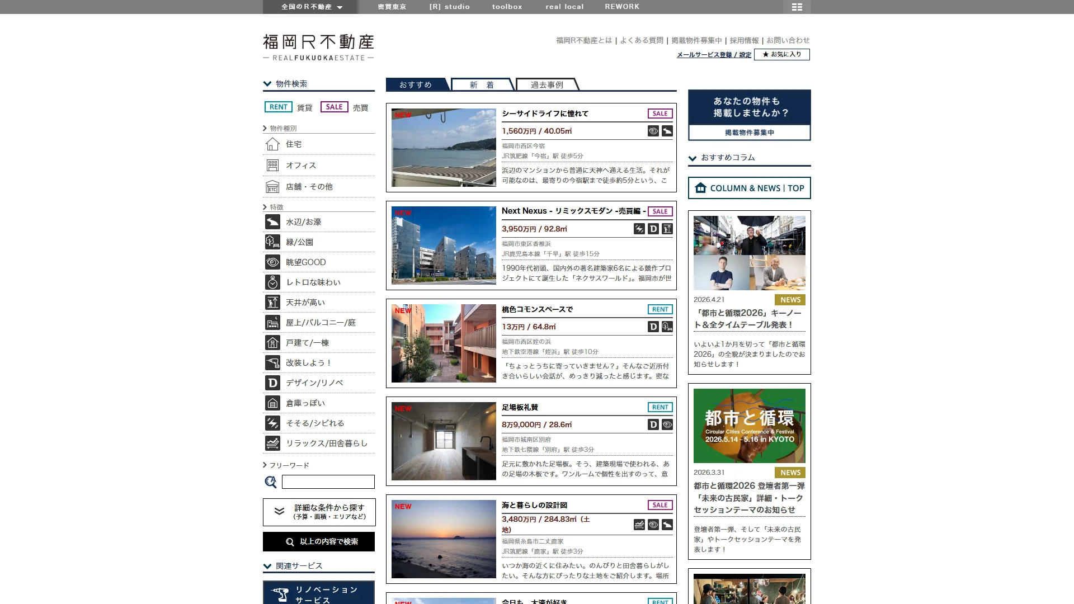Open REWORK in top navigation
1074x604 pixels.
tap(622, 7)
